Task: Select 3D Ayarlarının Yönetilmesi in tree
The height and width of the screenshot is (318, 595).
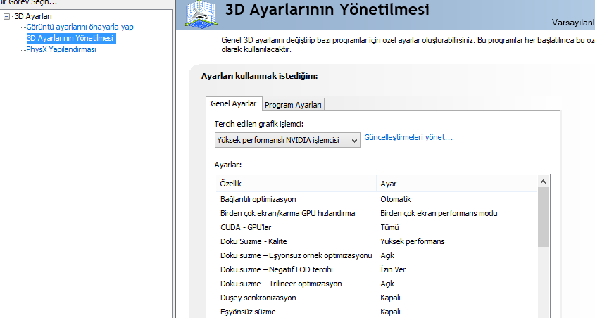Action: [x=70, y=38]
